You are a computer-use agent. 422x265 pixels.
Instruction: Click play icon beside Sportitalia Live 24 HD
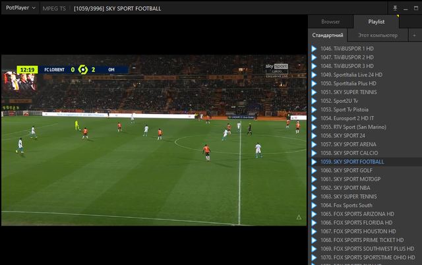(314, 74)
